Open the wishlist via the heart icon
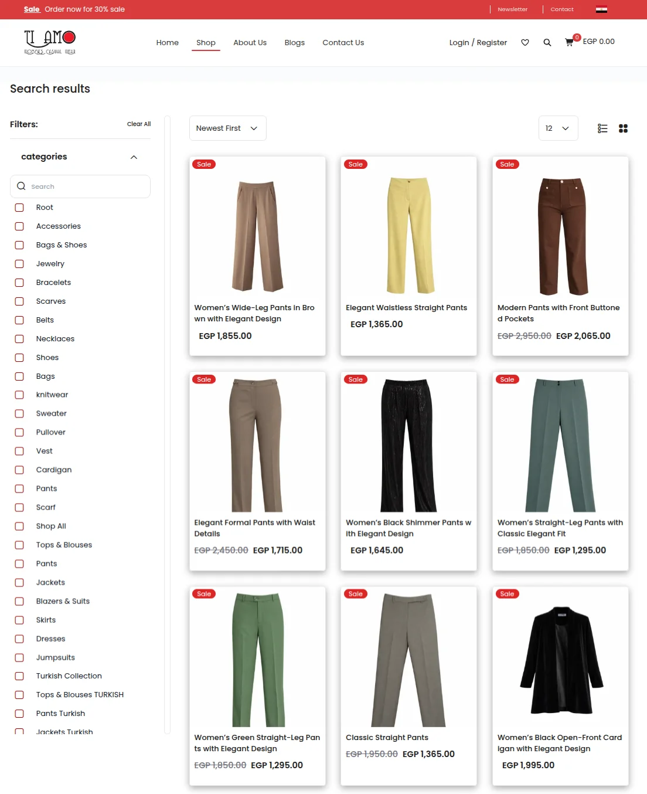This screenshot has height=794, width=647. [x=525, y=42]
